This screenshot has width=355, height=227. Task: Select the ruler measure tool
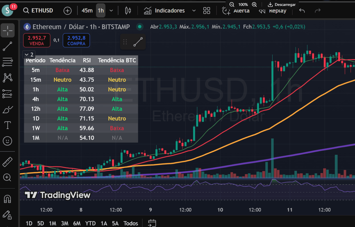(x=8, y=162)
